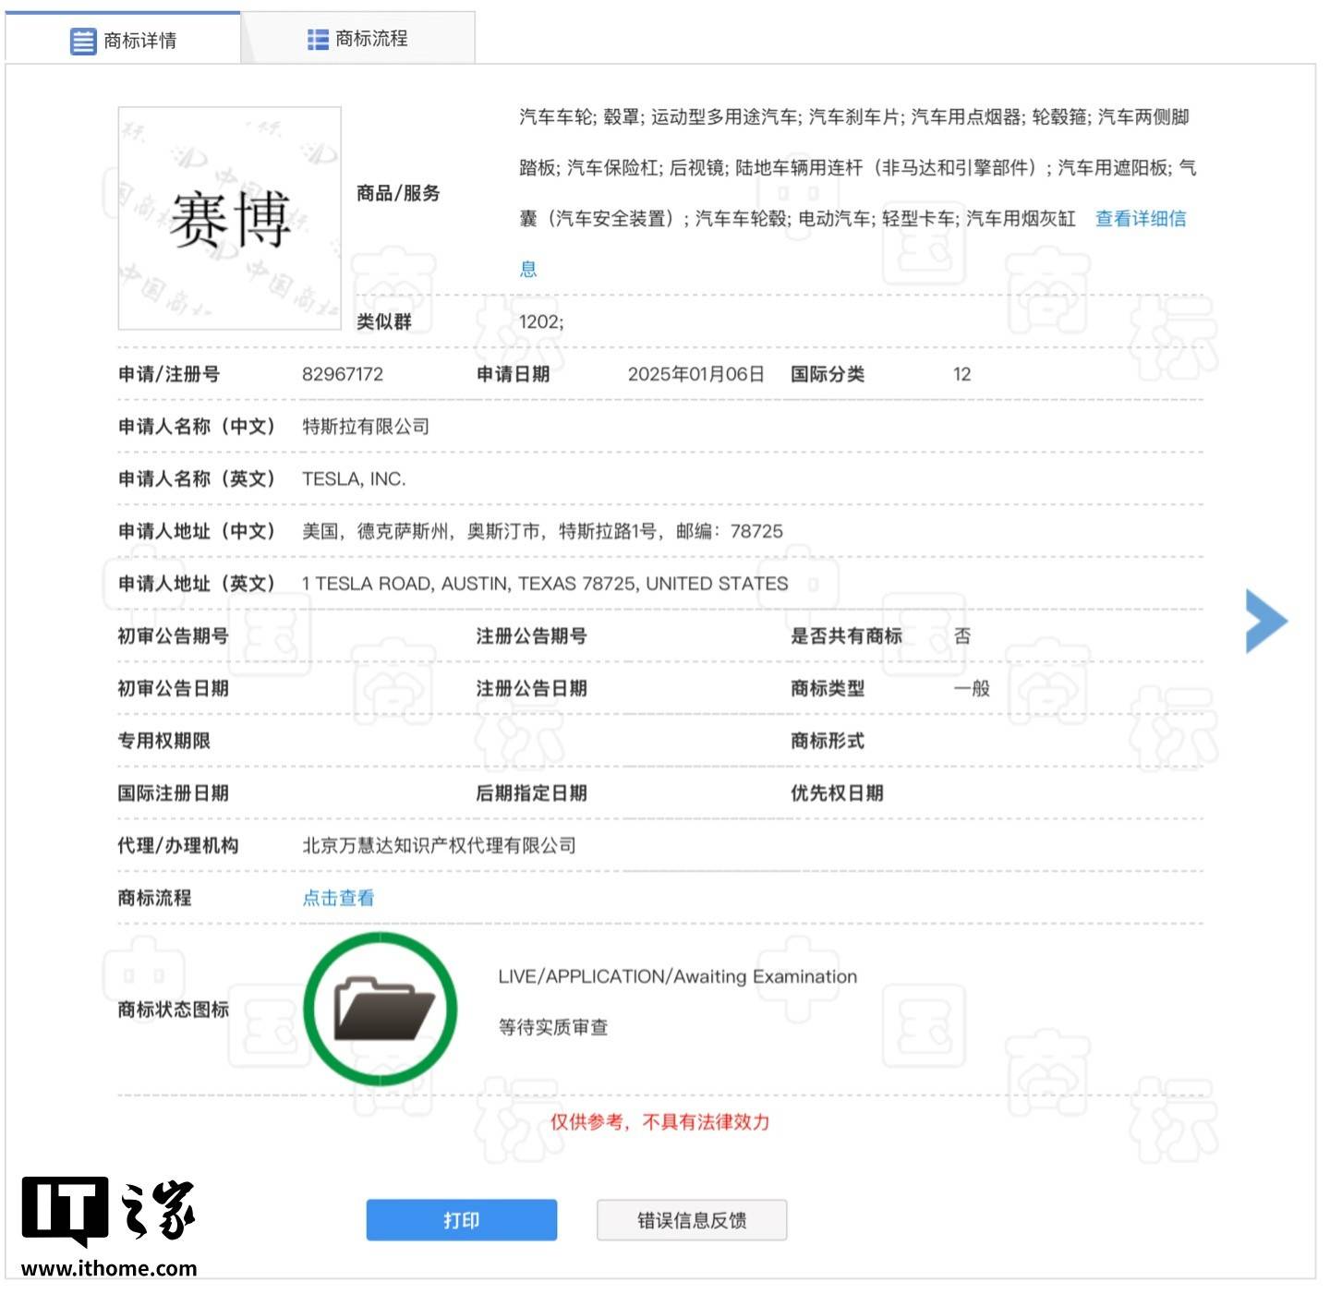Open the 查看详细信息 link for goods/services

click(x=1140, y=219)
